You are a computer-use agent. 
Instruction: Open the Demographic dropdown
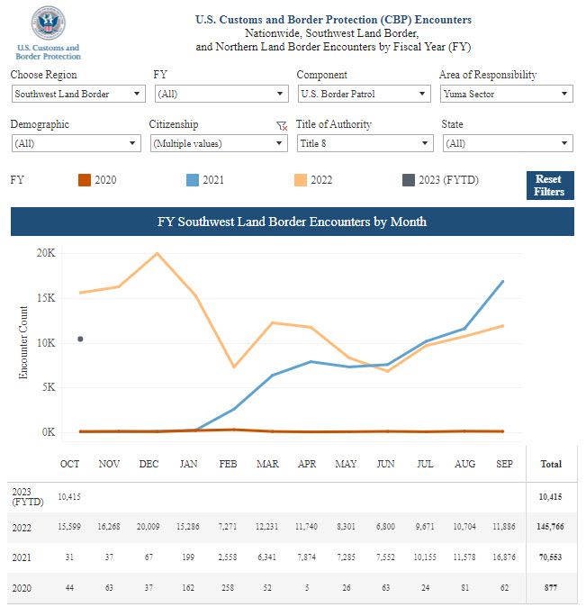coord(76,143)
